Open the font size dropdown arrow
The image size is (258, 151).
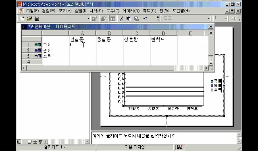(226, 19)
